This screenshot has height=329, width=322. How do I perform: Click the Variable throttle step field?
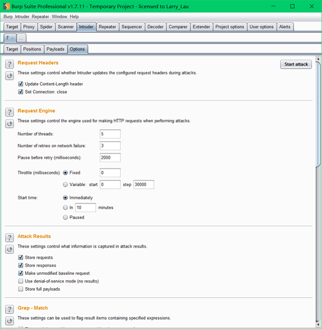[144, 184]
